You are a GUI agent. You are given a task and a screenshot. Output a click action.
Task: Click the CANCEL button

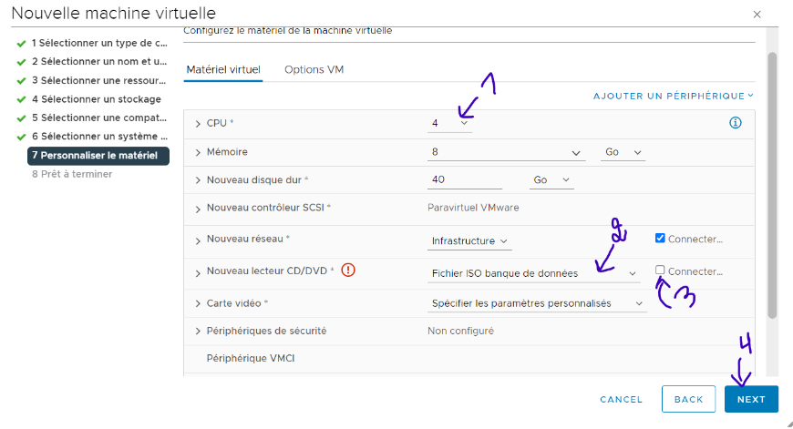621,400
